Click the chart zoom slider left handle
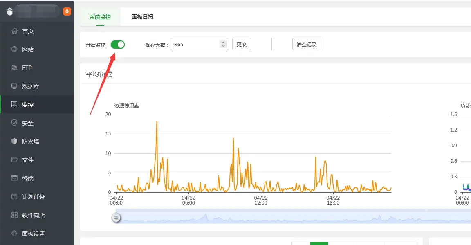The image size is (471, 245). click(116, 217)
